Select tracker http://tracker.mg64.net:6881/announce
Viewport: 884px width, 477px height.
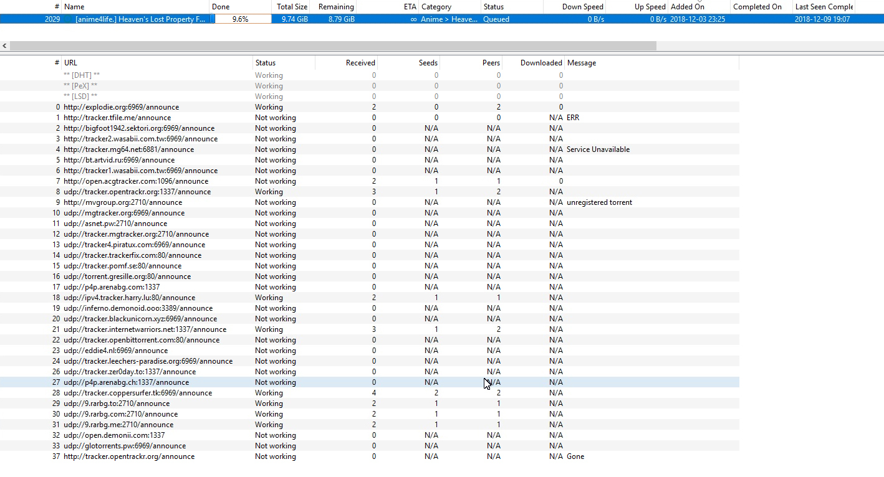tap(370, 149)
